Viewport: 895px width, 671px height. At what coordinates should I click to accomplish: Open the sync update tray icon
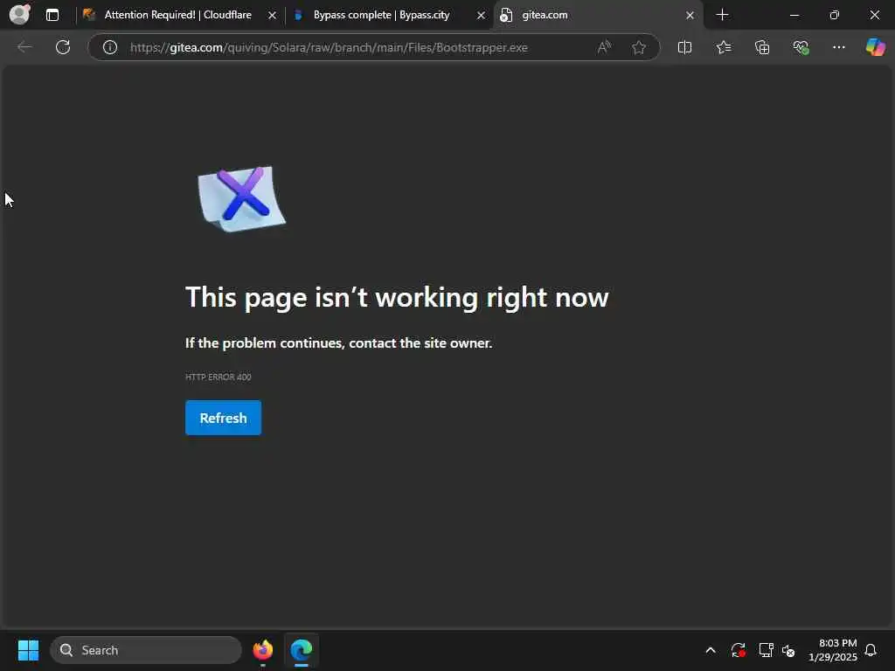(x=738, y=650)
